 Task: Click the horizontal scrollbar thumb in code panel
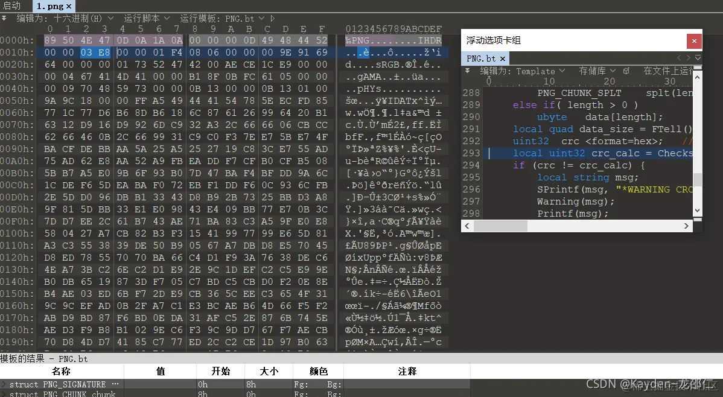point(500,226)
